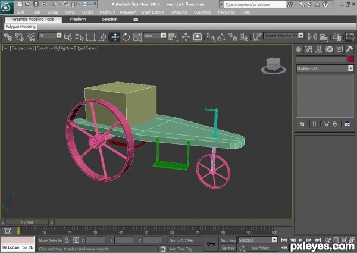
Task: Switch to the Selection ribbon tab
Action: click(109, 20)
